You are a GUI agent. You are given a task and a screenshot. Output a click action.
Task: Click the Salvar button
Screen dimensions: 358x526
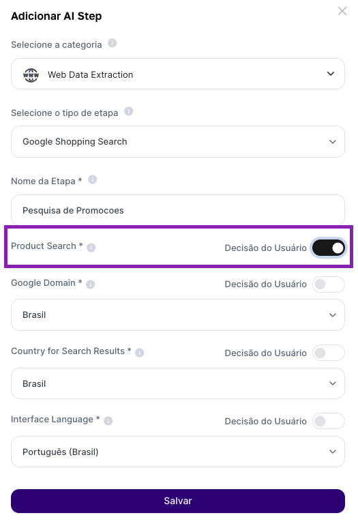click(x=178, y=501)
